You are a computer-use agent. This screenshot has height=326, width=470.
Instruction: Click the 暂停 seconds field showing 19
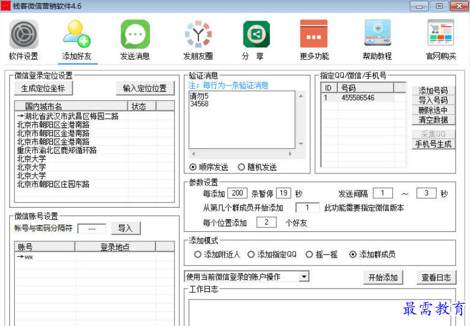[284, 193]
